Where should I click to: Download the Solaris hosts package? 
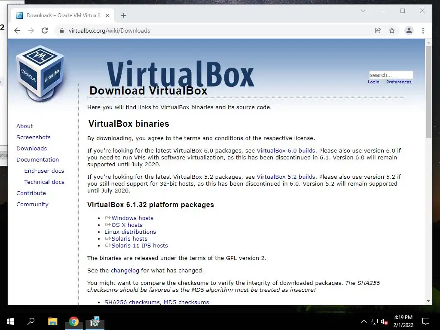pyautogui.click(x=129, y=239)
